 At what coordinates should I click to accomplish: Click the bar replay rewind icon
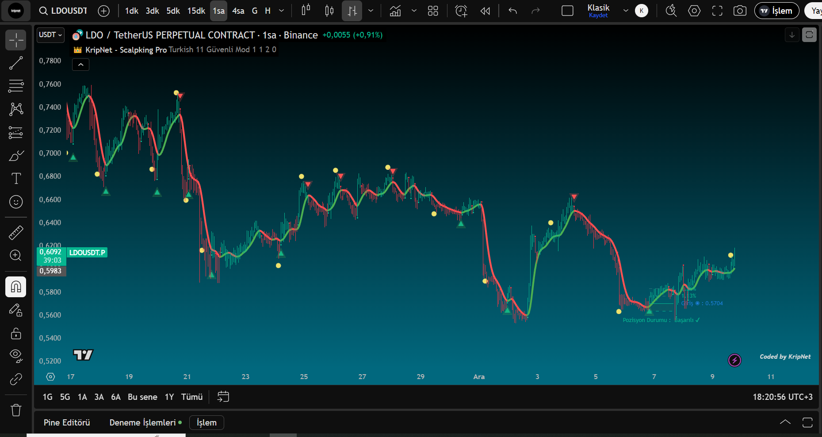pos(485,11)
